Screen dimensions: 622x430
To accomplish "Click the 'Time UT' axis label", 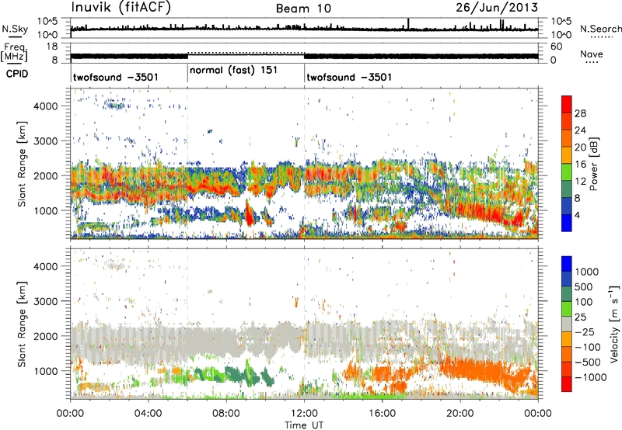I will 304,425.
